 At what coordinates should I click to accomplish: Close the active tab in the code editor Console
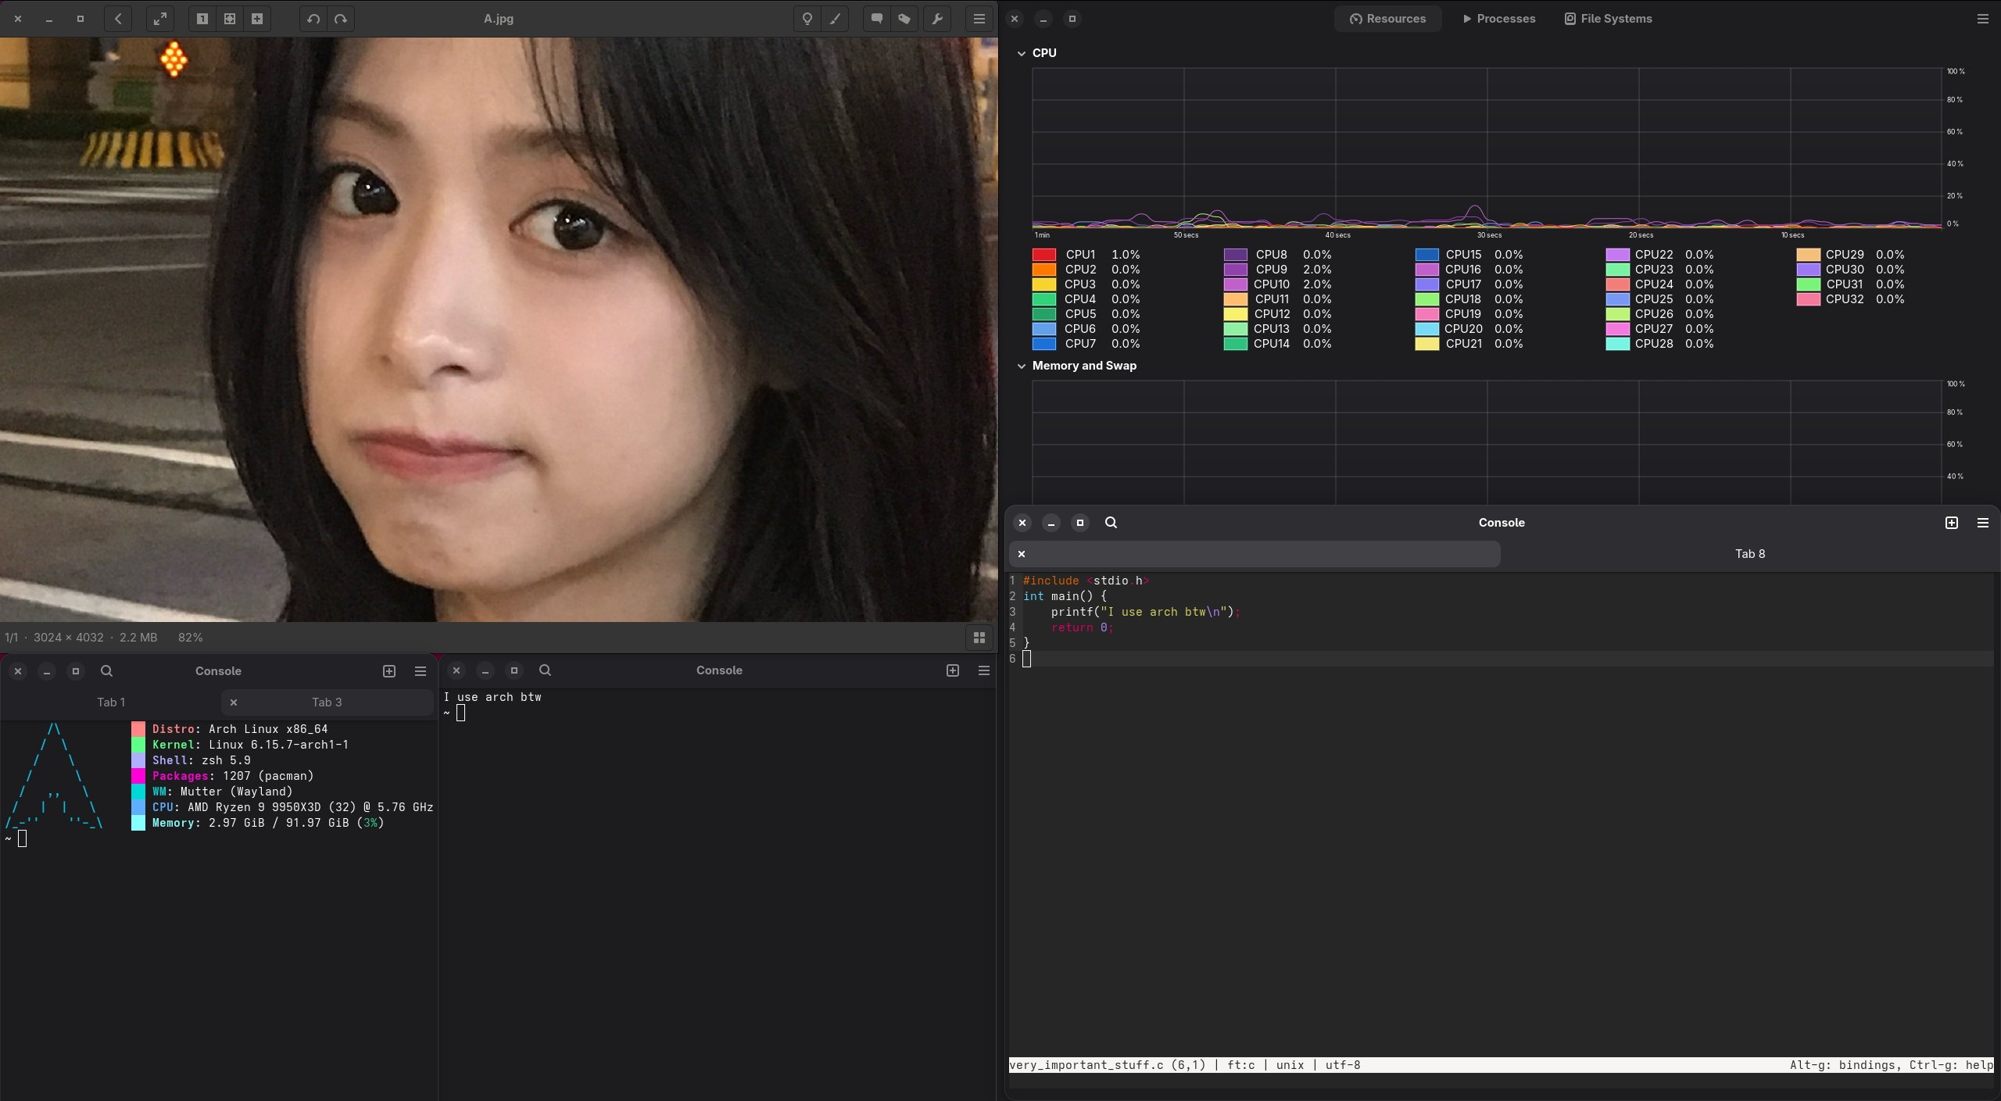[x=1022, y=554]
